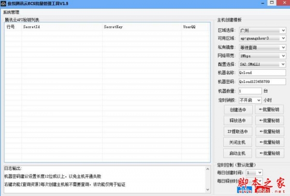The image size is (290, 196).
Task: Open the 系统管理 menu
Action: (11, 13)
